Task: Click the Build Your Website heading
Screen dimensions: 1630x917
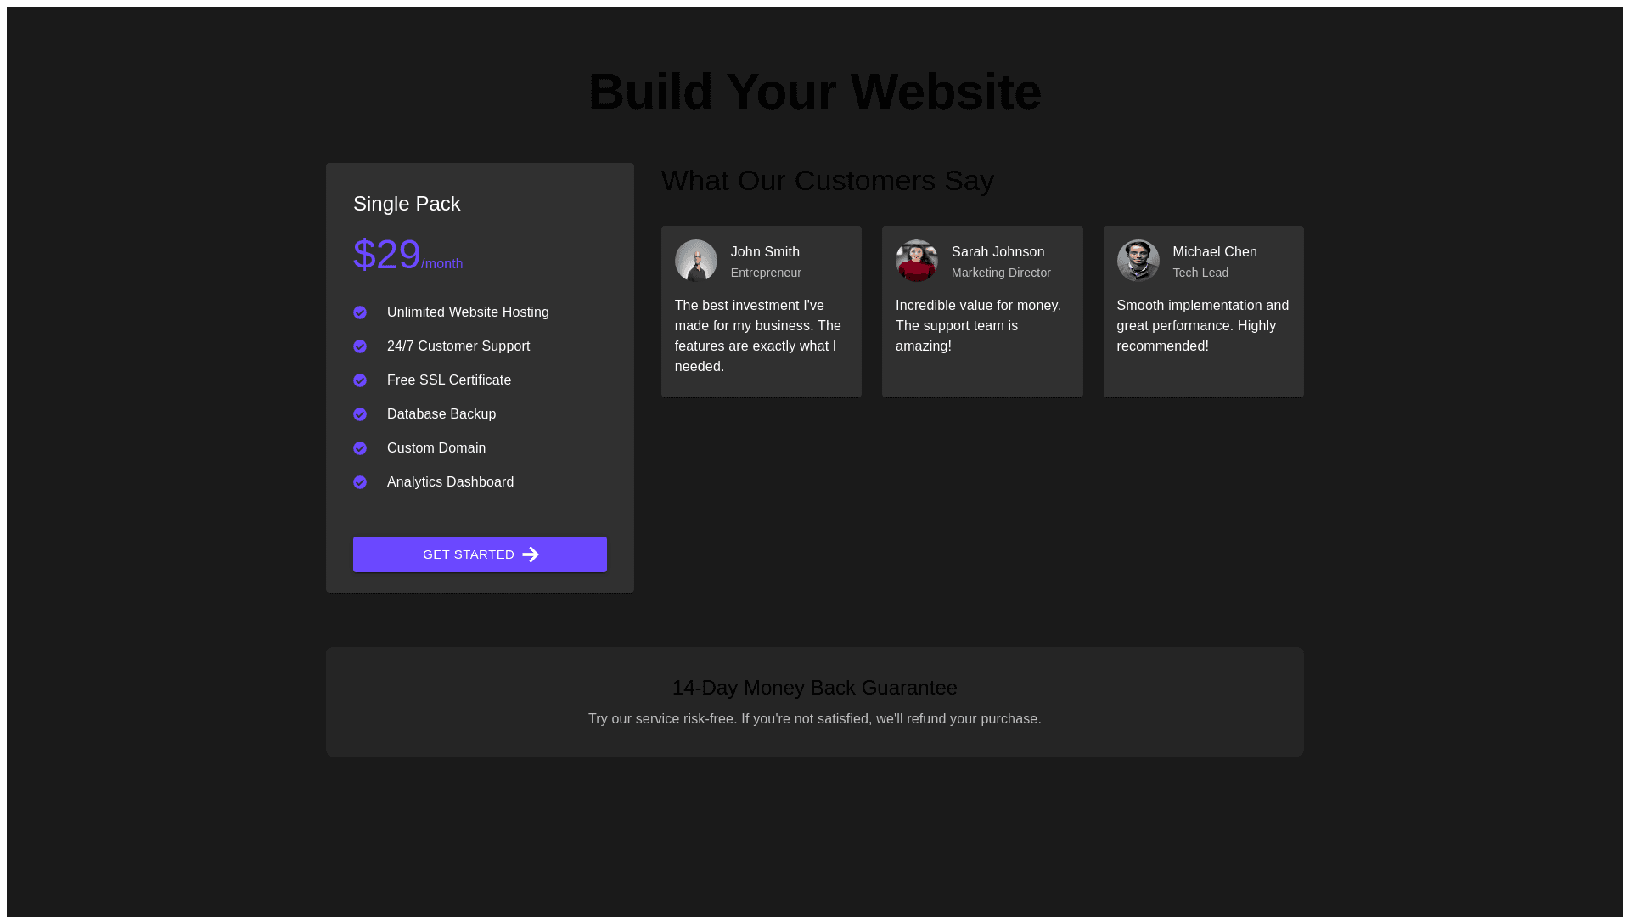Action: tap(814, 92)
